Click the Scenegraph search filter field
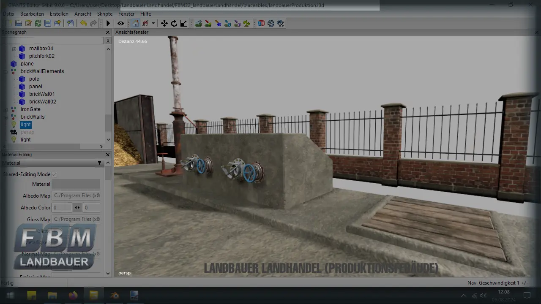541x304 pixels. pos(52,41)
